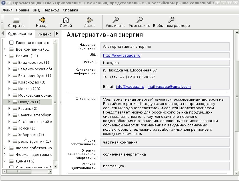Click the sidebar horizontal scrollbar left arrow
This screenshot has height=181, width=239.
(4, 171)
